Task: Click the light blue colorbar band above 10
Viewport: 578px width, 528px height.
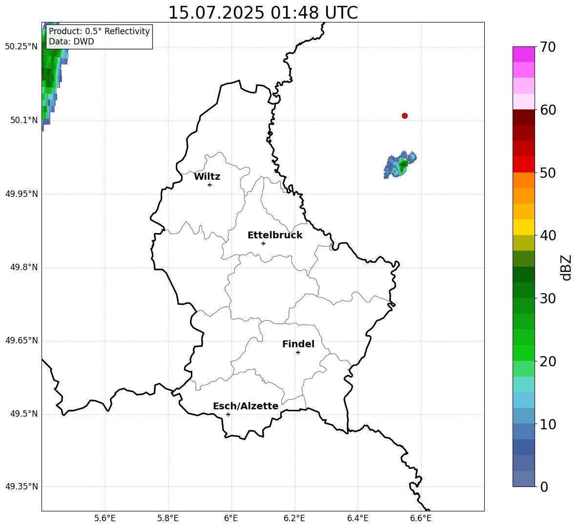Action: (524, 416)
